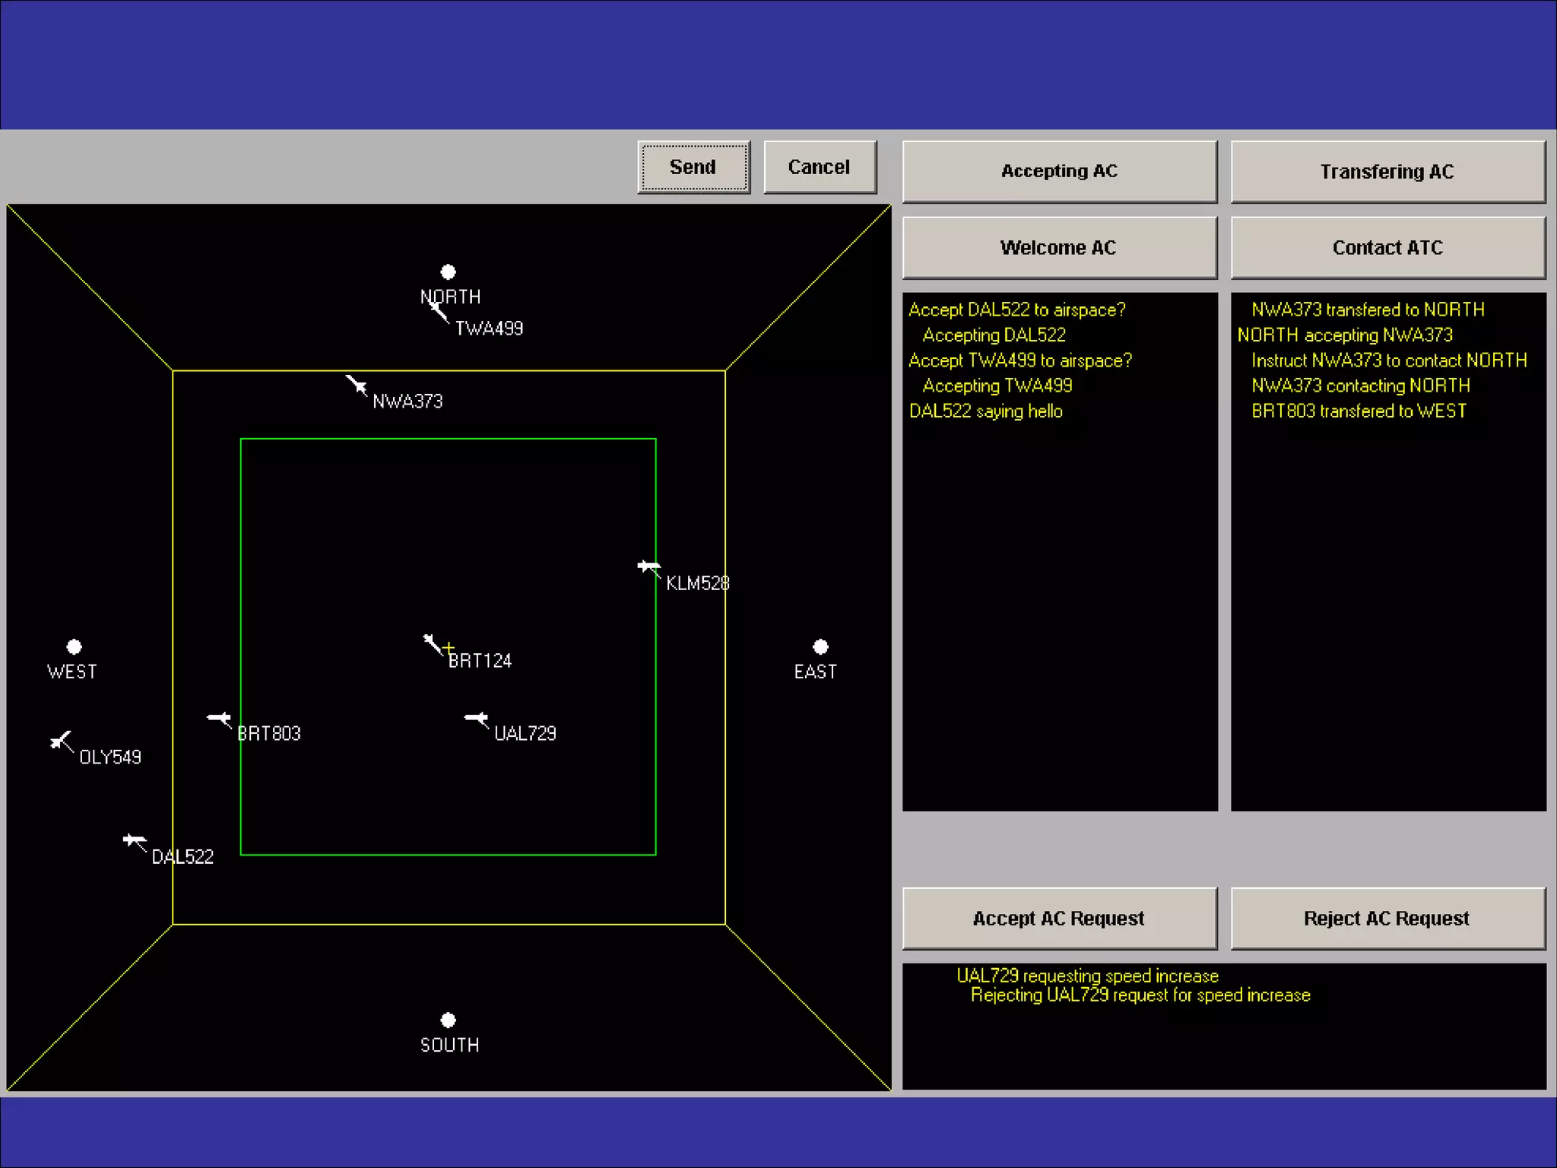Screen dimensions: 1557x1168
Task: Select the DAL522 aircraft icon
Action: click(x=134, y=840)
